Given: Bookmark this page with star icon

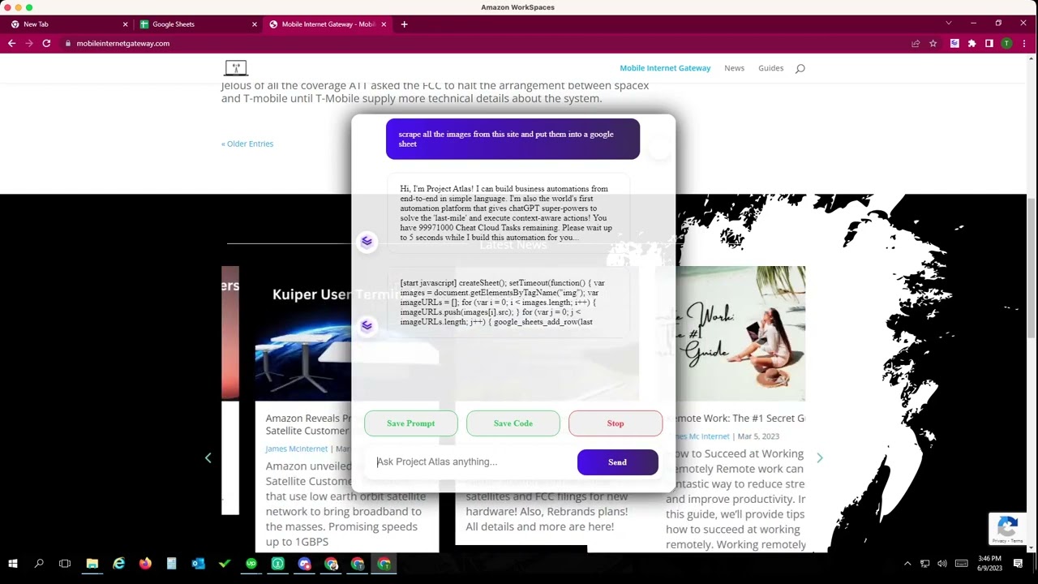Looking at the screenshot, I should [933, 44].
